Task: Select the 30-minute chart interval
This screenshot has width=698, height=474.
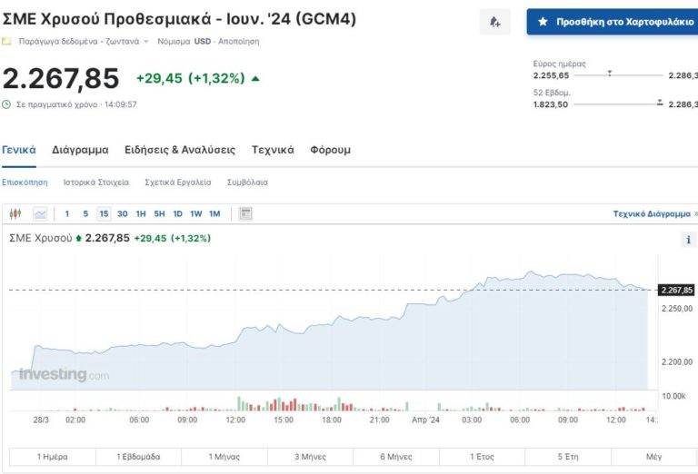Action: coord(123,214)
